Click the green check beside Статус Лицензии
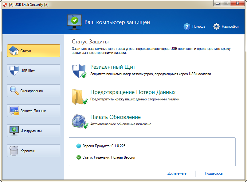247x182 pixels. pyautogui.click(x=78, y=157)
